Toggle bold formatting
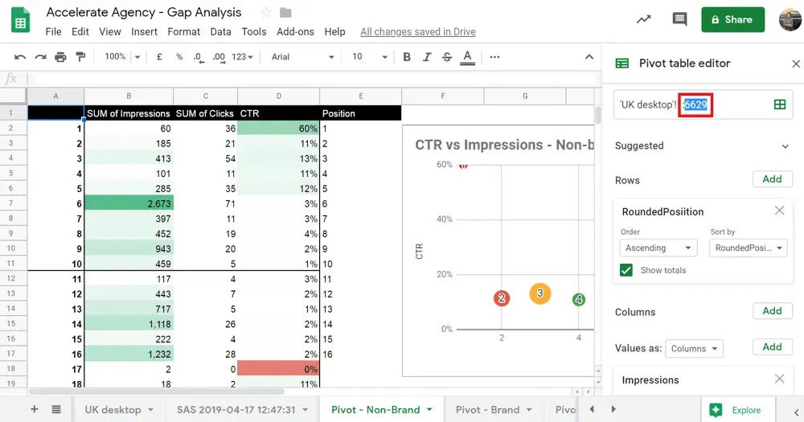The height and width of the screenshot is (422, 804). pos(407,57)
